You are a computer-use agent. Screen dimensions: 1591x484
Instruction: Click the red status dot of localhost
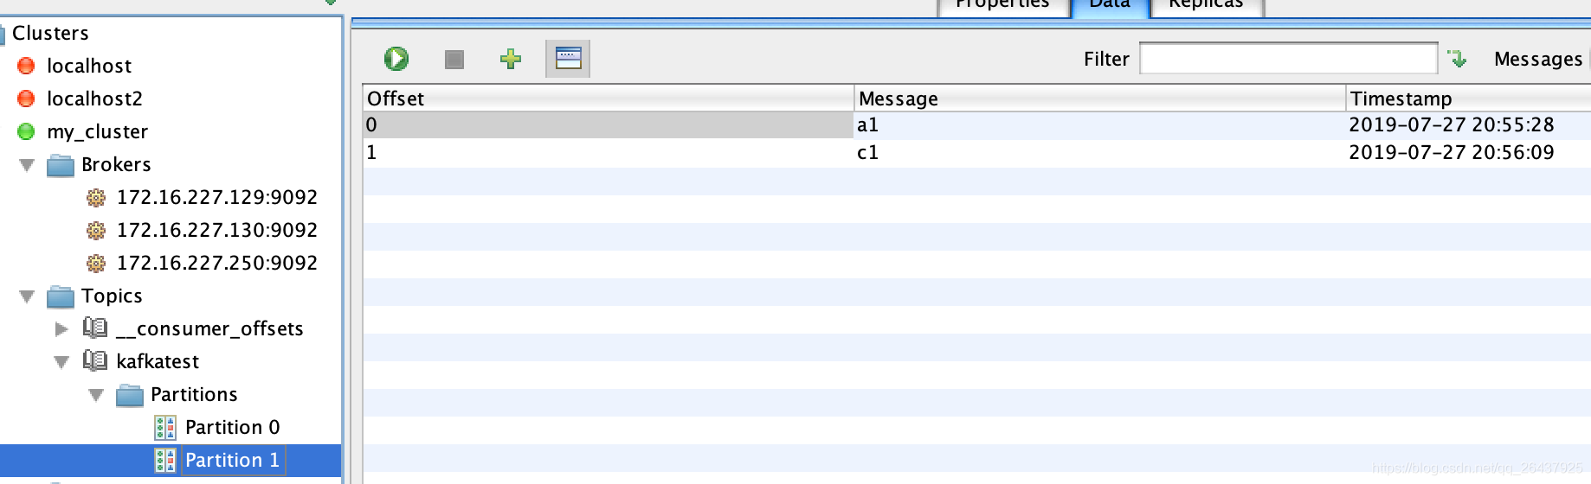26,66
